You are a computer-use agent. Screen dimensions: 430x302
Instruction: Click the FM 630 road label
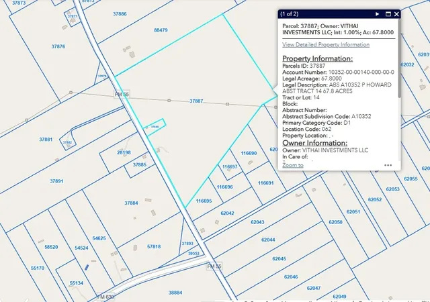[x=106, y=297]
